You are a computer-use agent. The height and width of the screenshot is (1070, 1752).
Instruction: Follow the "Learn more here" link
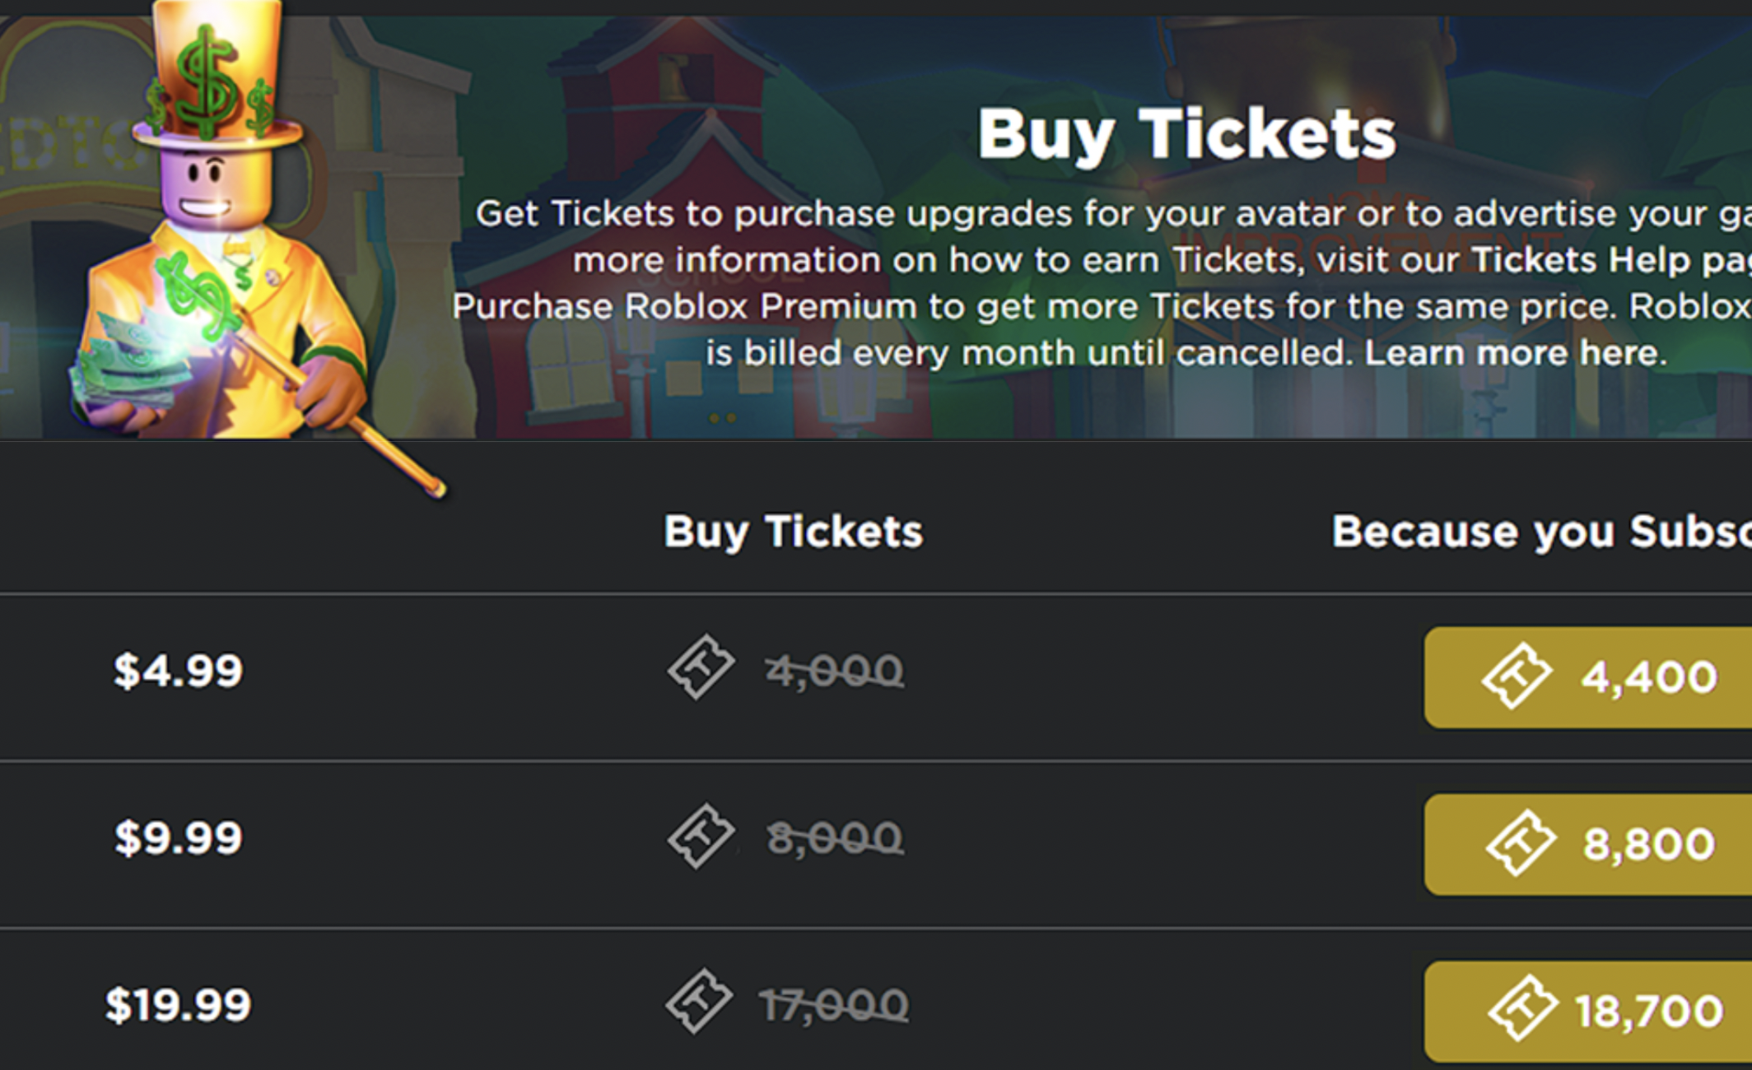point(1515,353)
